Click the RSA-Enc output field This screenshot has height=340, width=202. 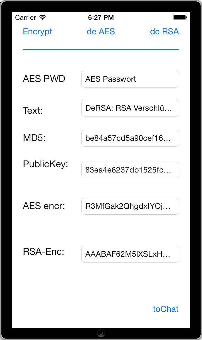click(x=130, y=254)
